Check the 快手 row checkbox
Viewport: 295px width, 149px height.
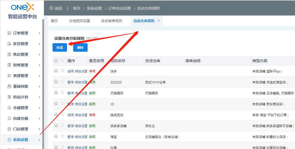pos(56,71)
